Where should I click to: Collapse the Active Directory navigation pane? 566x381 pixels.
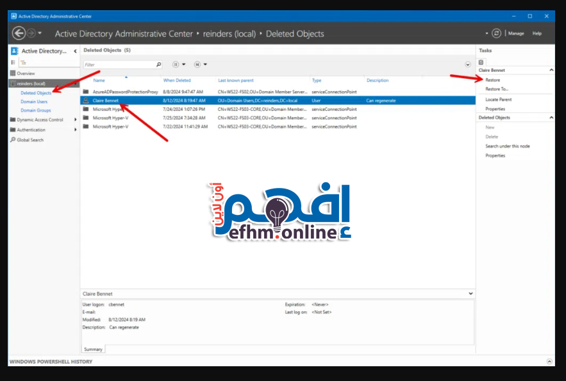point(75,51)
